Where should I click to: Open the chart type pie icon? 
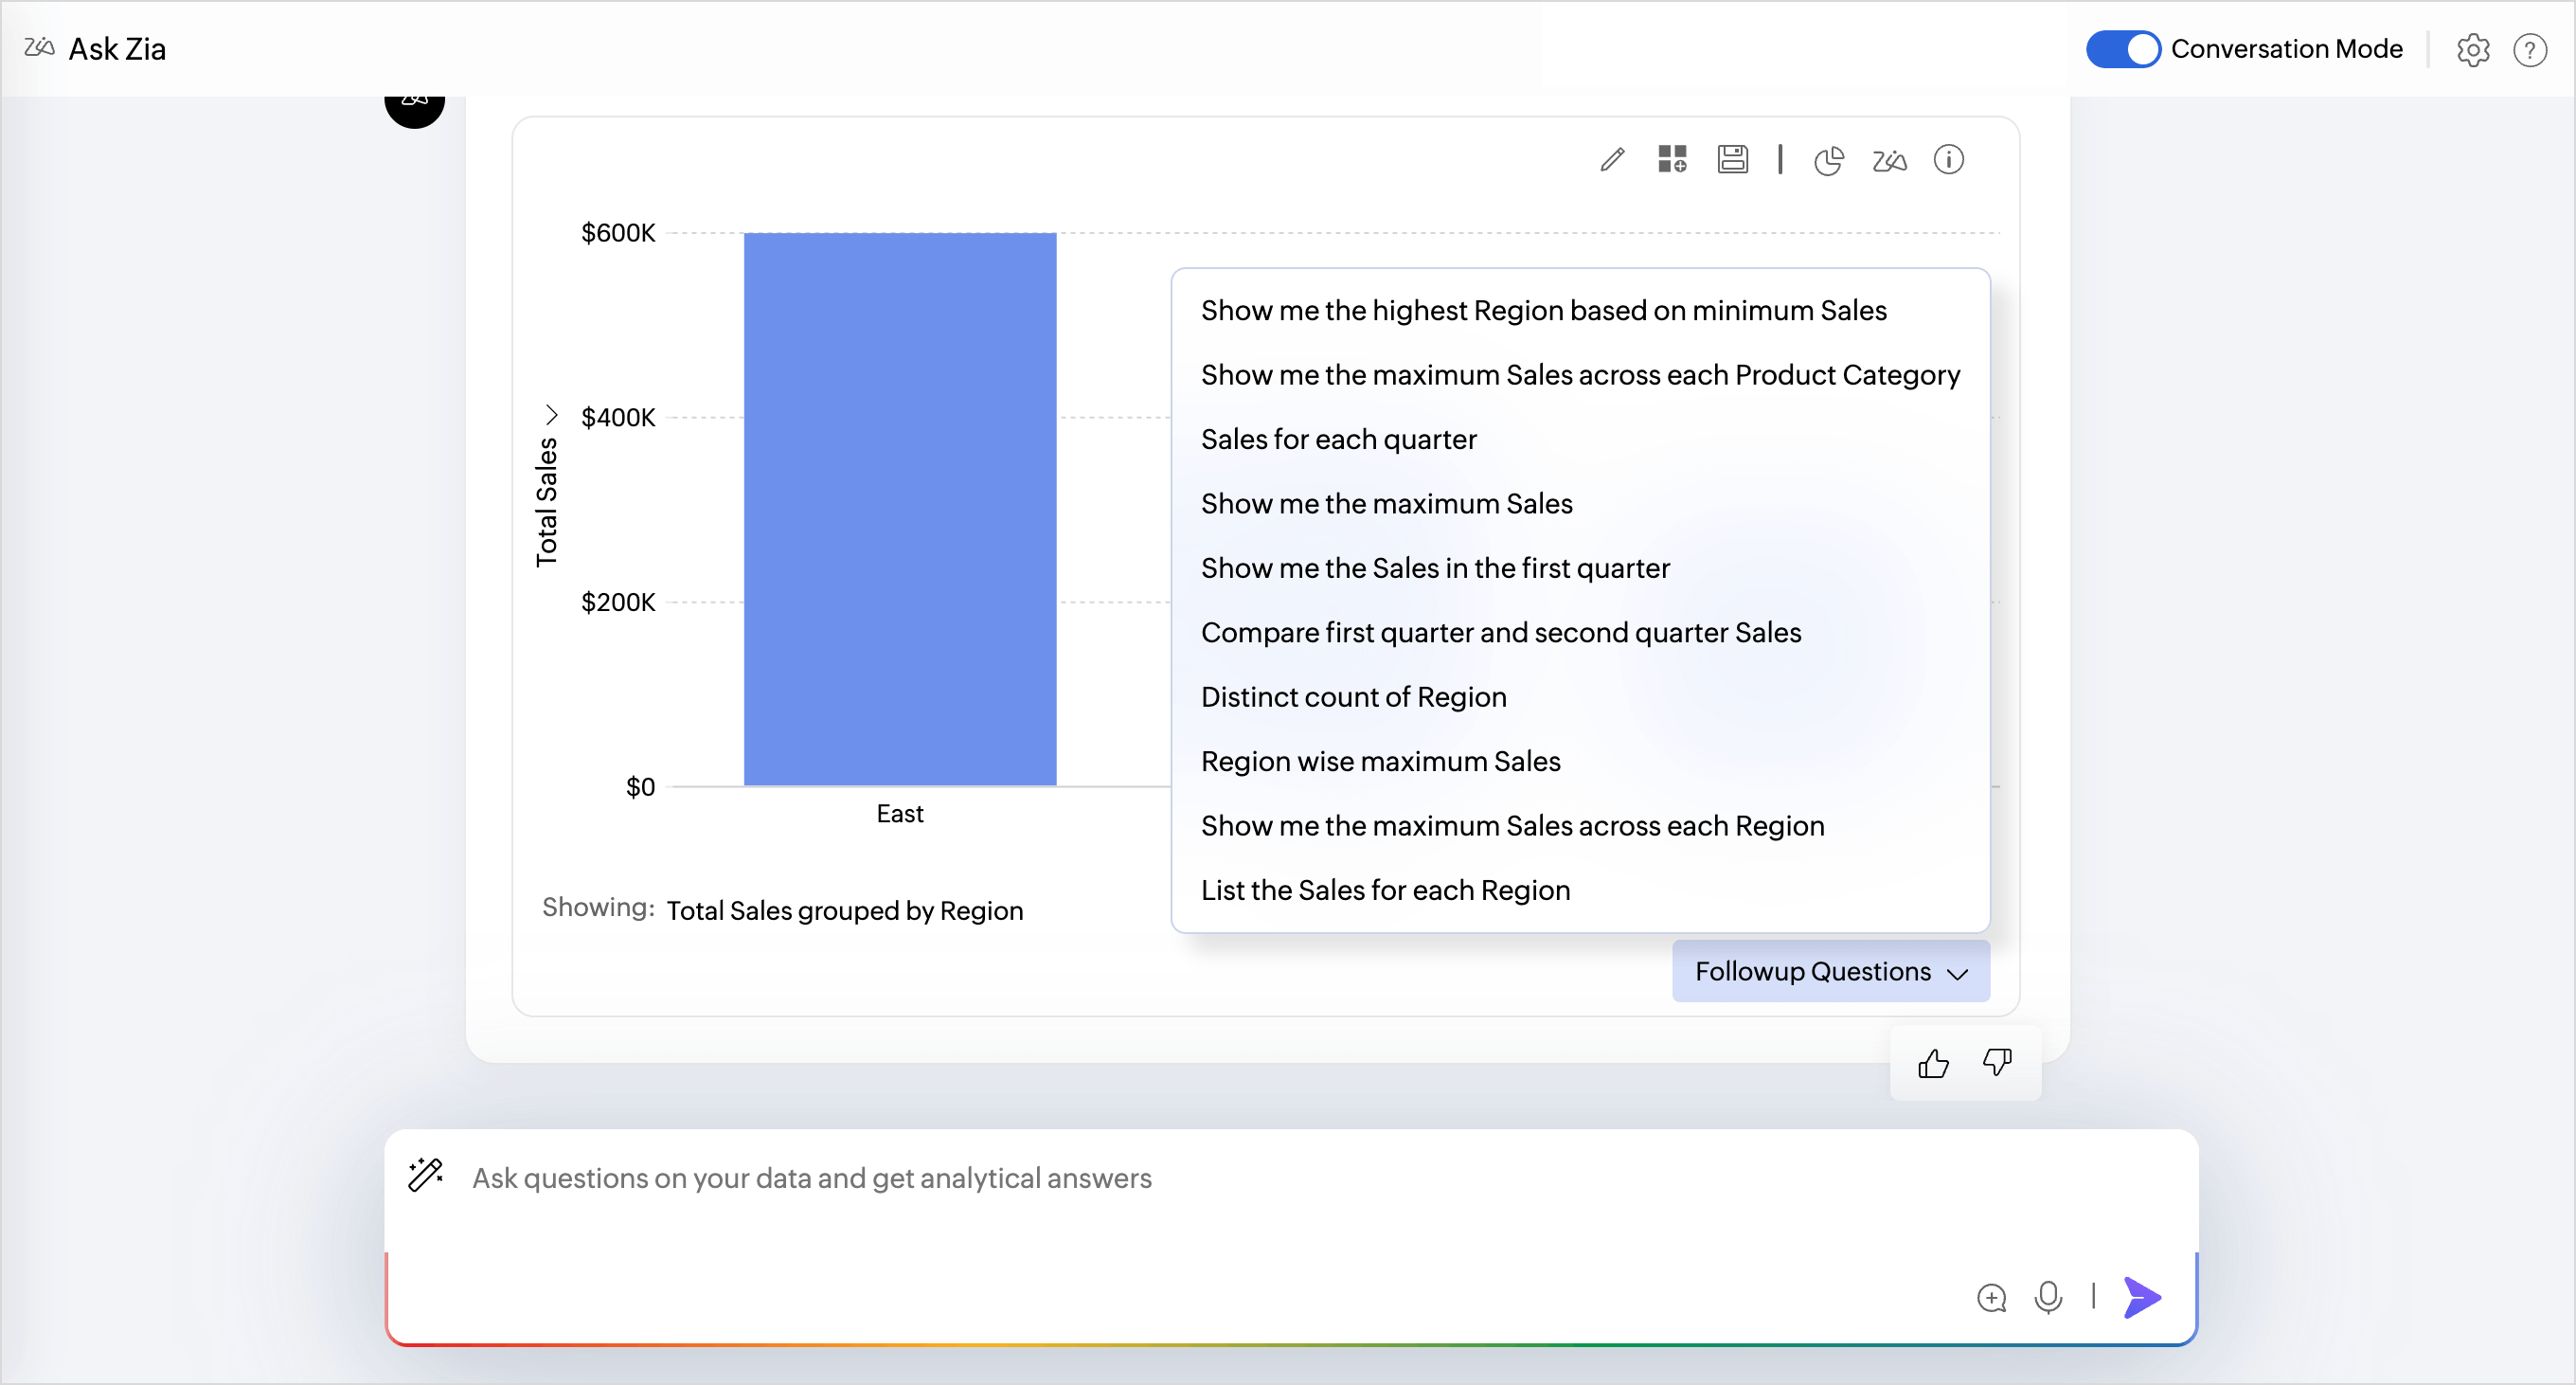coord(1828,160)
